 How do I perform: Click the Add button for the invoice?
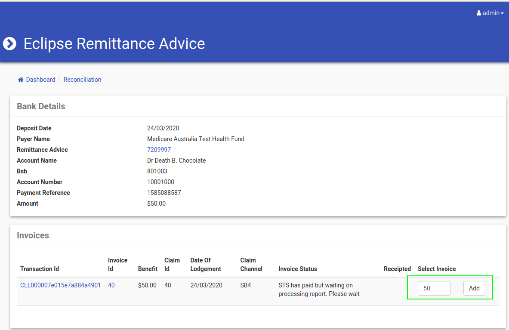click(x=474, y=288)
